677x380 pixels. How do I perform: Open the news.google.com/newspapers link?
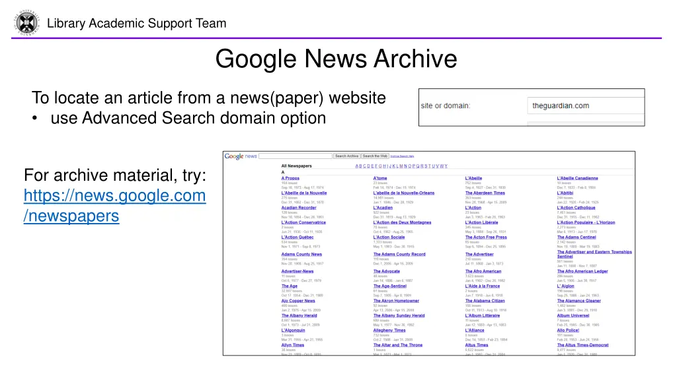click(114, 206)
